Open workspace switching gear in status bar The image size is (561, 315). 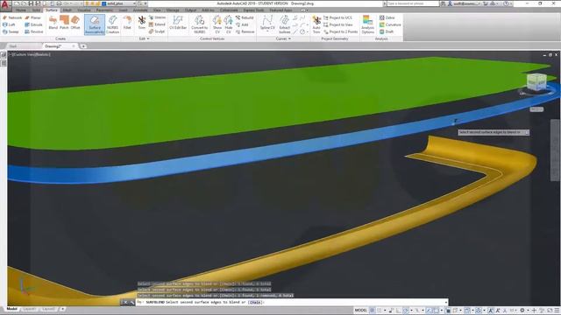[522, 310]
